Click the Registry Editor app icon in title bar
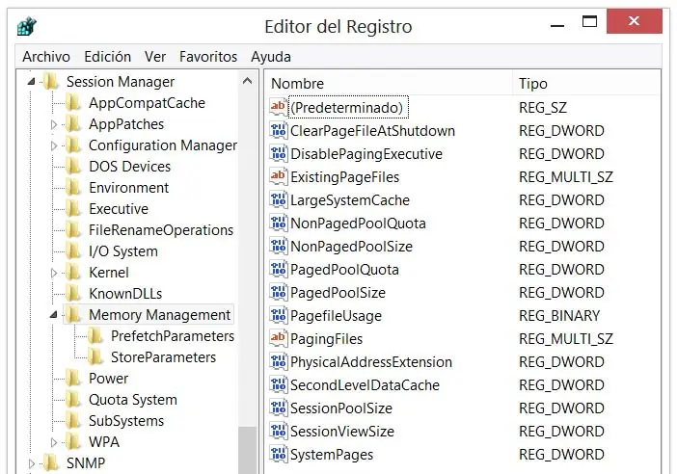This screenshot has height=474, width=677. pos(27,26)
